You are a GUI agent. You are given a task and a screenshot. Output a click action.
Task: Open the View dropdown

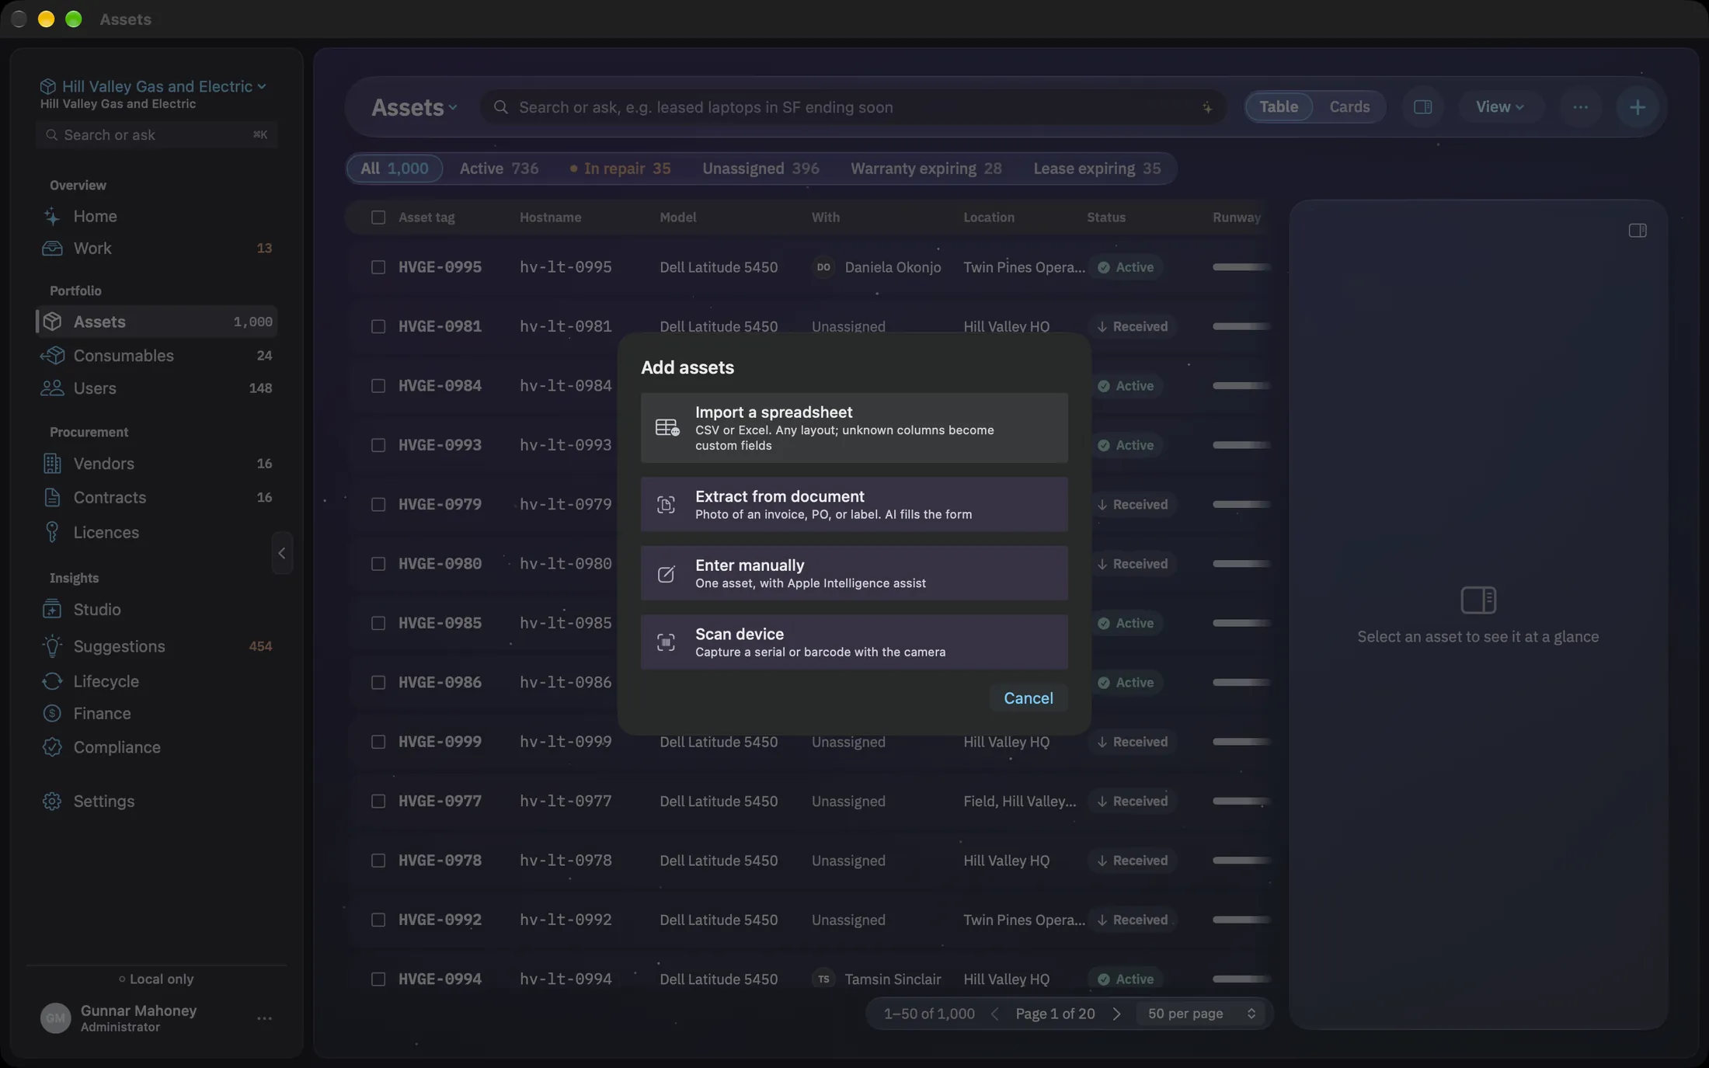pos(1499,107)
